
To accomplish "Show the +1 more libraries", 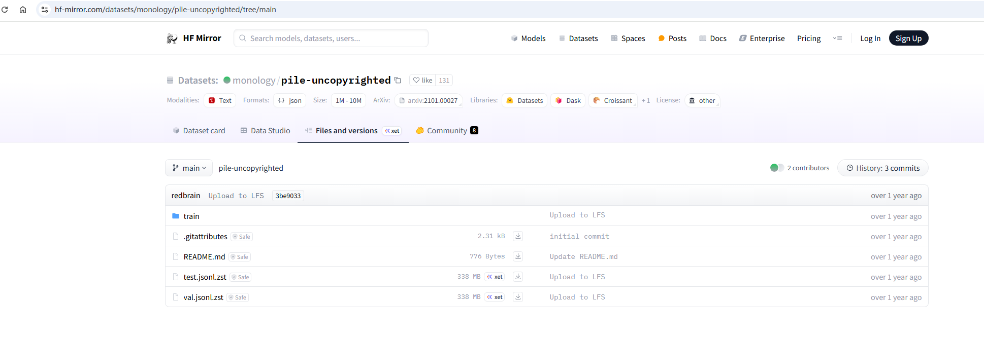I will pyautogui.click(x=646, y=101).
